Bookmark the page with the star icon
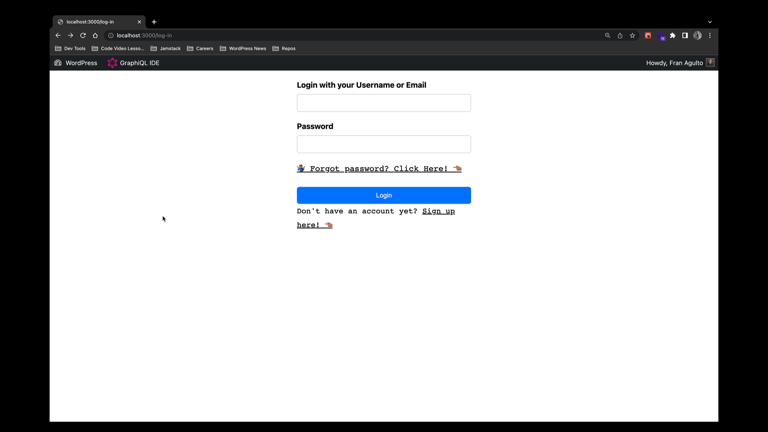Image resolution: width=768 pixels, height=432 pixels. [x=632, y=36]
